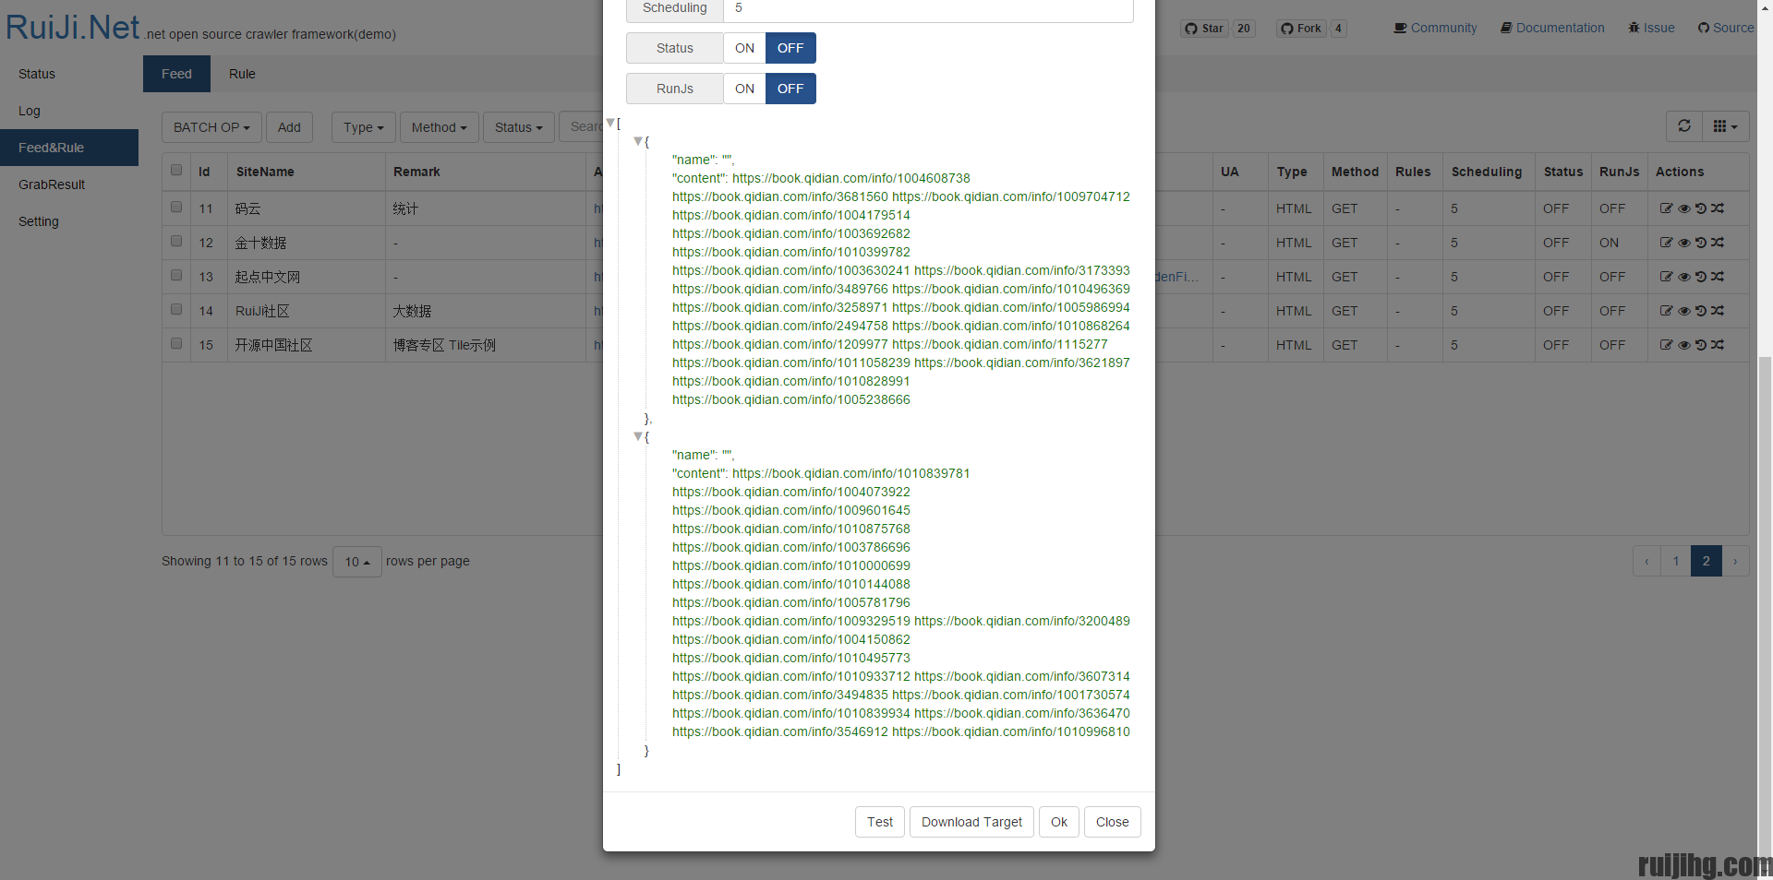Click the Download Target button
Viewport: 1773px width, 880px height.
coord(971,822)
